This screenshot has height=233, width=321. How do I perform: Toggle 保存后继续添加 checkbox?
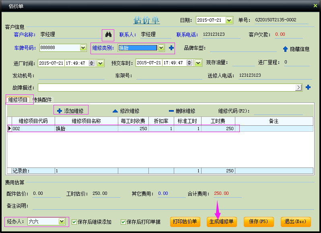(x=74, y=222)
